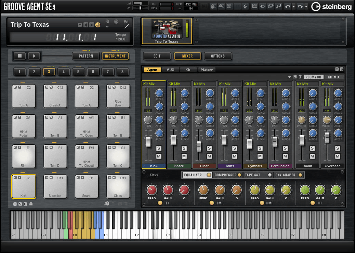Click the FIX VEL icon in the toolbar
This screenshot has height=253, width=355.
229,6
